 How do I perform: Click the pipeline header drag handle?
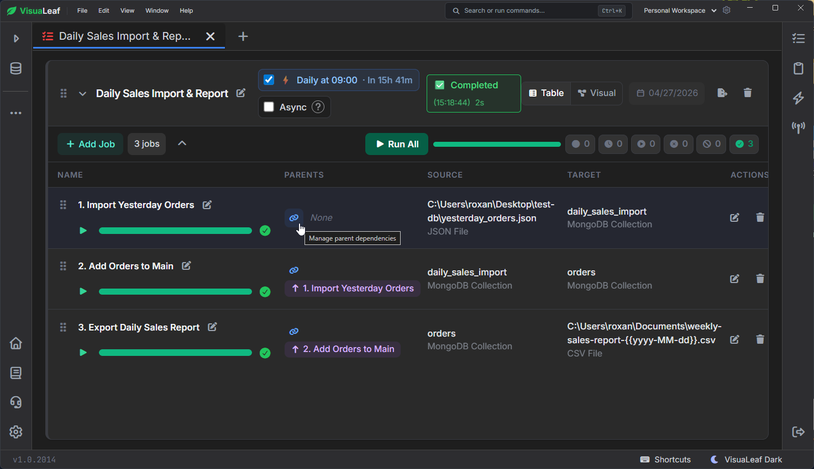[64, 94]
